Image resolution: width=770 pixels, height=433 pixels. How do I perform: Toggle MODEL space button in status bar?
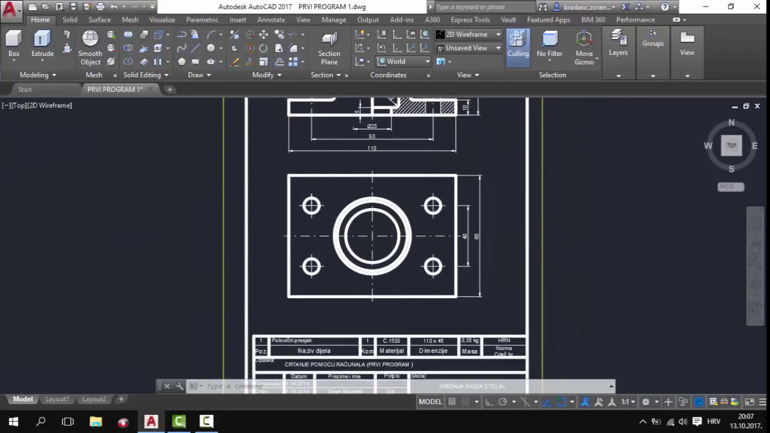430,402
